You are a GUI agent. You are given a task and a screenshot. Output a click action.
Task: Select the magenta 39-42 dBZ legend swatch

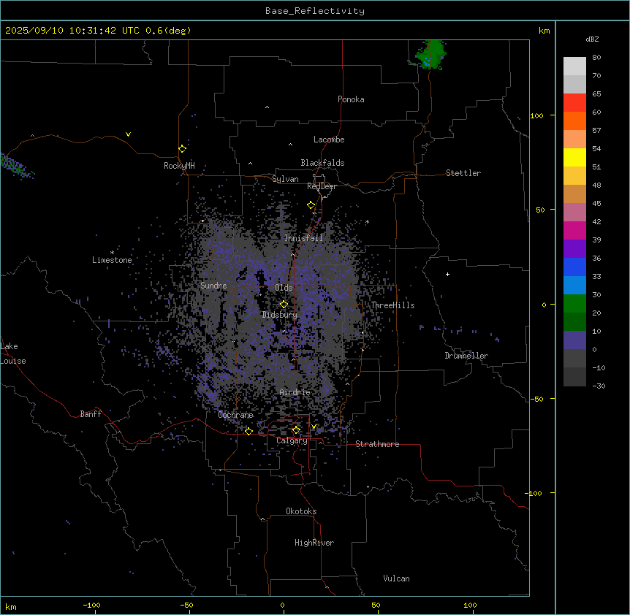(574, 230)
